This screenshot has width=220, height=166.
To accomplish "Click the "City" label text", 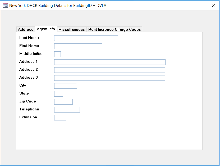I will tap(23, 86).
